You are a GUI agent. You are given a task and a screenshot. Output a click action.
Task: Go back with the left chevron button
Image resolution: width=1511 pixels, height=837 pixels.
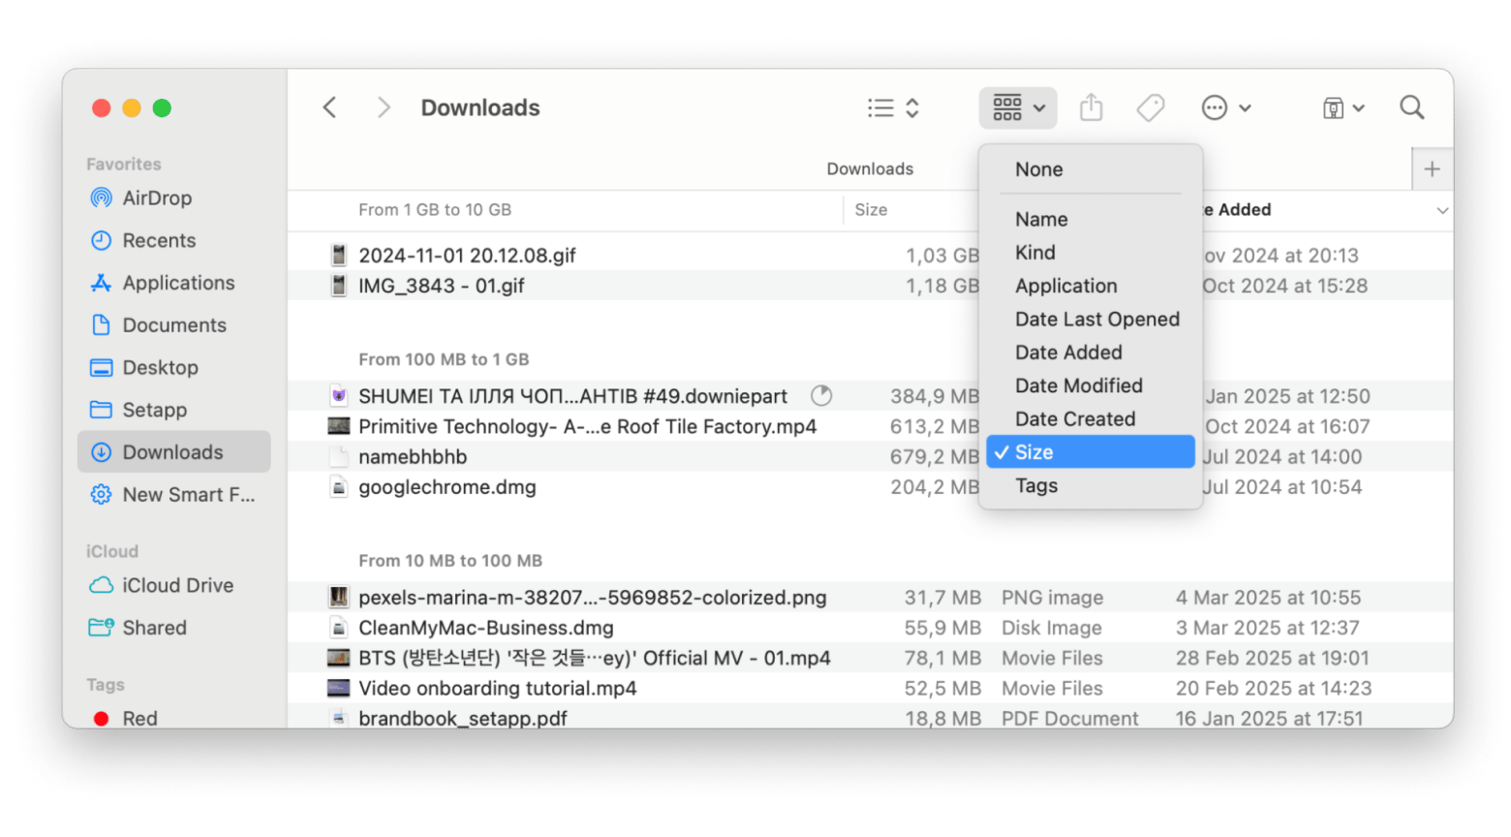(330, 108)
